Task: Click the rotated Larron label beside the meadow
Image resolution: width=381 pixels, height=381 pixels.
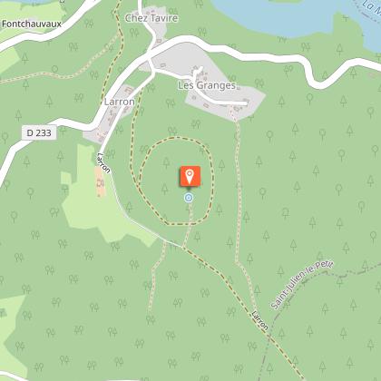Action: (103, 162)
